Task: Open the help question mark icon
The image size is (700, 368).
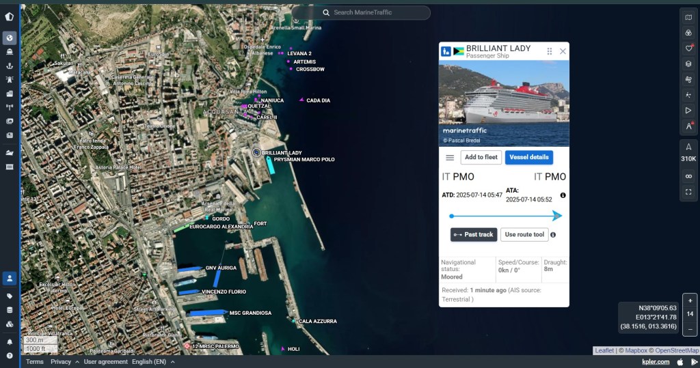Action: click(10, 356)
